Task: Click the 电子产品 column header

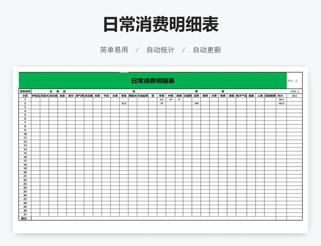Action: click(242, 96)
